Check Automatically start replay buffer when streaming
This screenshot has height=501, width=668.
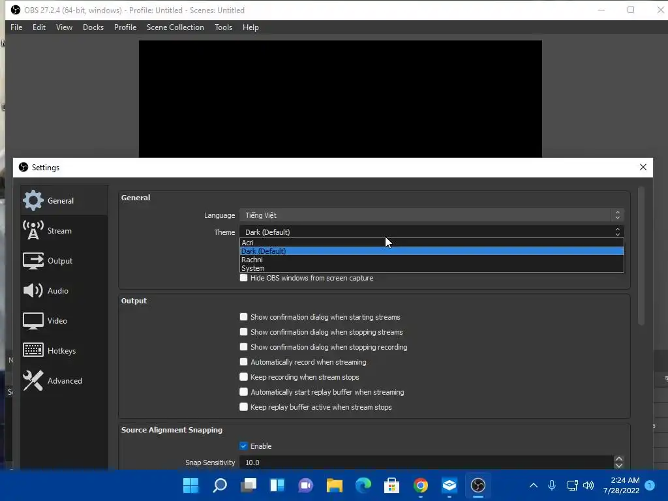point(244,392)
